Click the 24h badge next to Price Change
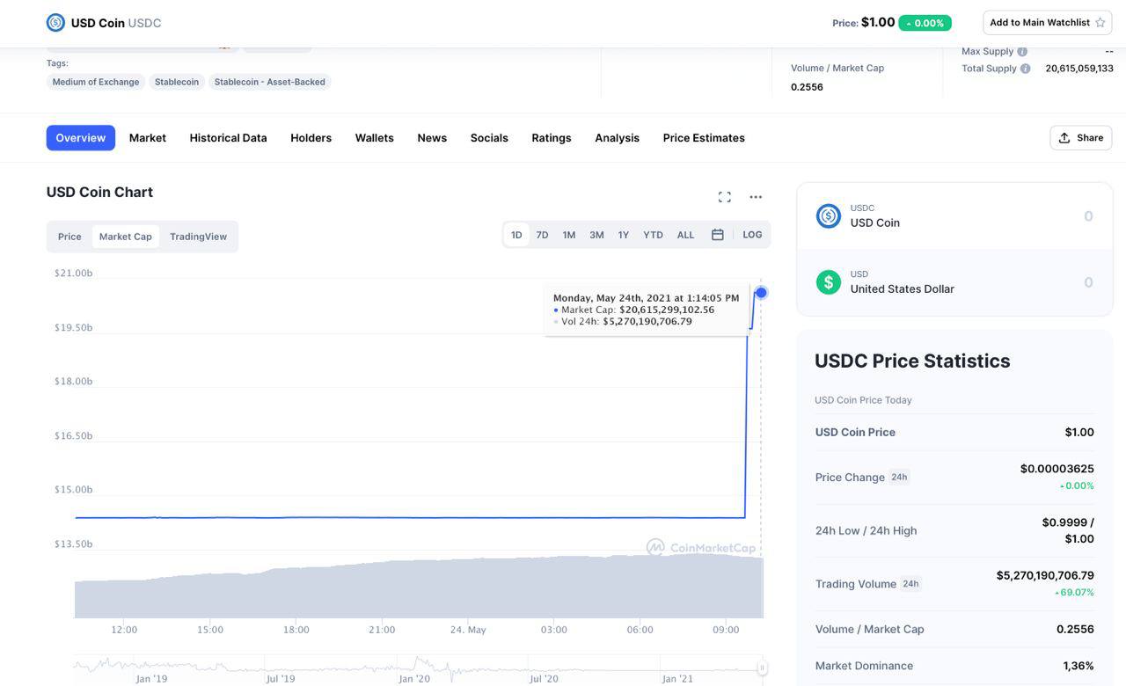Screen dimensions: 1126x686 point(899,478)
